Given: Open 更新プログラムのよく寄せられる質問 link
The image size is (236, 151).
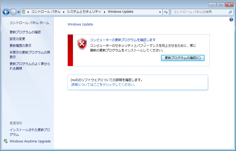Looking at the screenshot, I should 30,66.
